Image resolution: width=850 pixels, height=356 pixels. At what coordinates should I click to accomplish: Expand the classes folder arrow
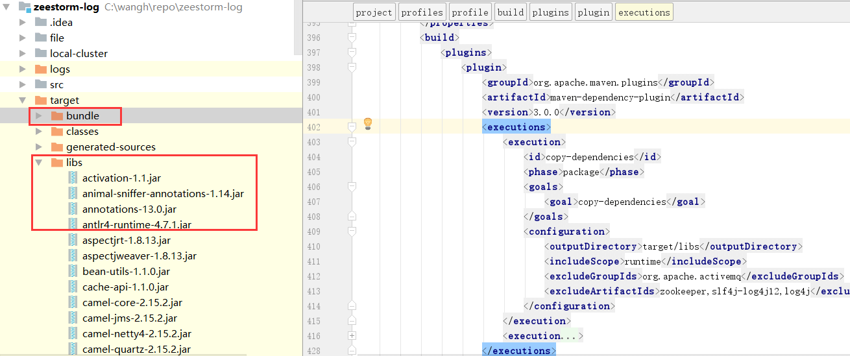38,131
